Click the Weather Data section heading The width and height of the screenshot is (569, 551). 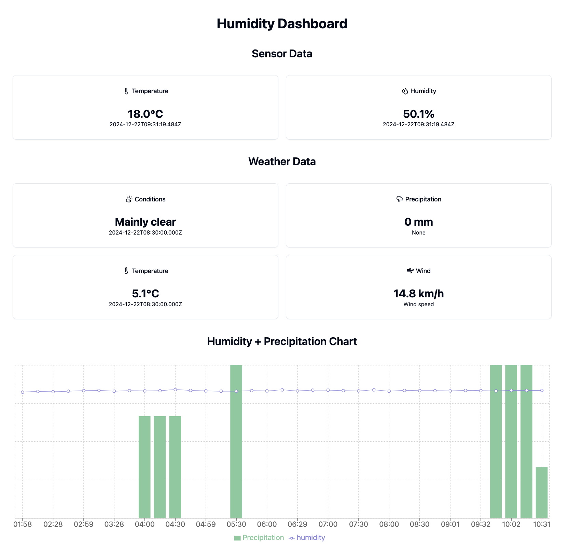coord(282,161)
